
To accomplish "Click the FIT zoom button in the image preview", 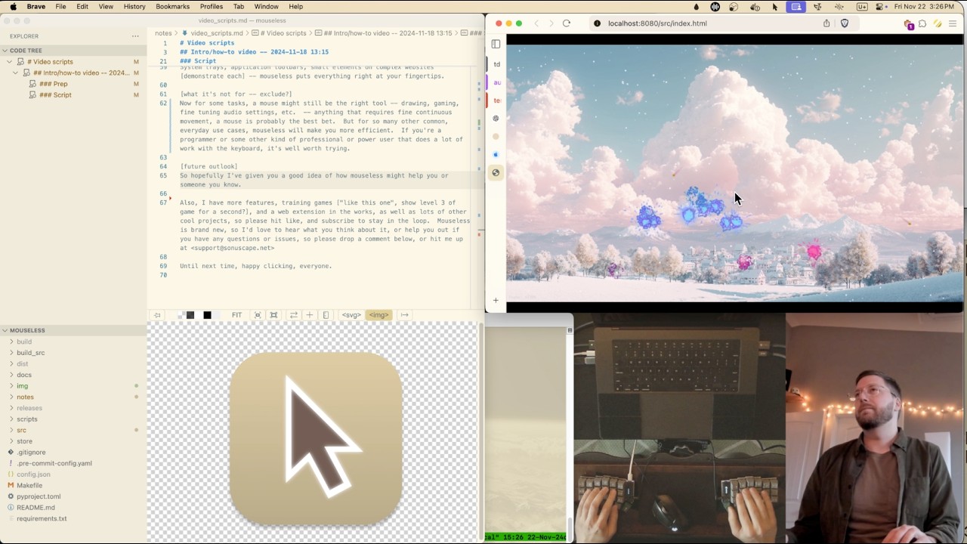I will pos(236,315).
